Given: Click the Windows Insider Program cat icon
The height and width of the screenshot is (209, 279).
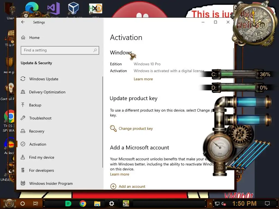Looking at the screenshot, I should click(23, 183).
